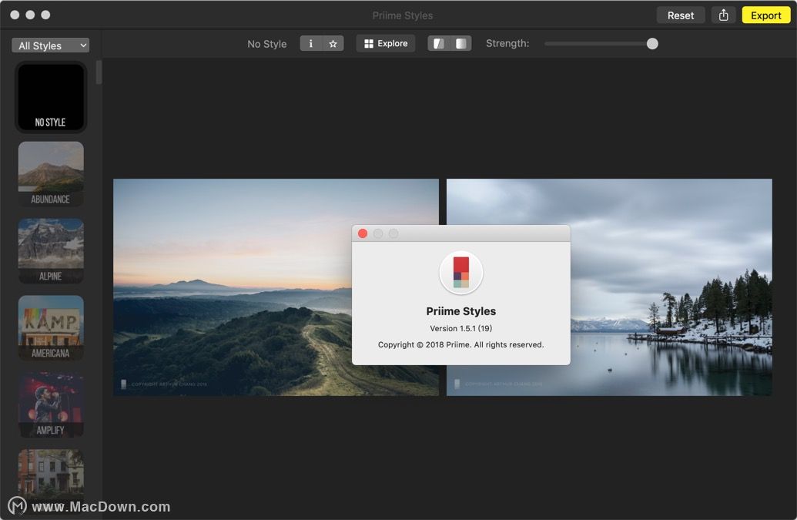
Task: Click the 'No Style' toolbar label
Action: click(267, 44)
